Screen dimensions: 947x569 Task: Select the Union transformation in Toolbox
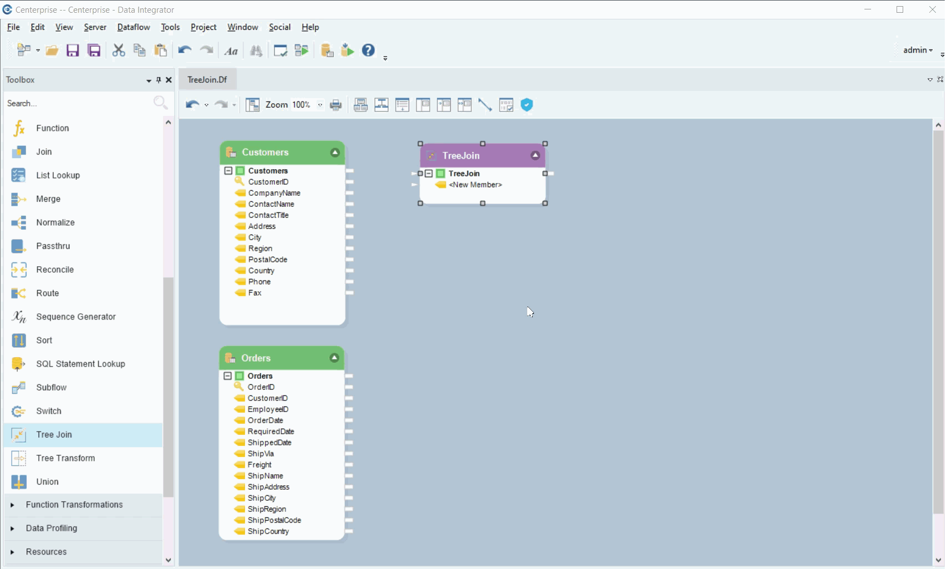[47, 481]
